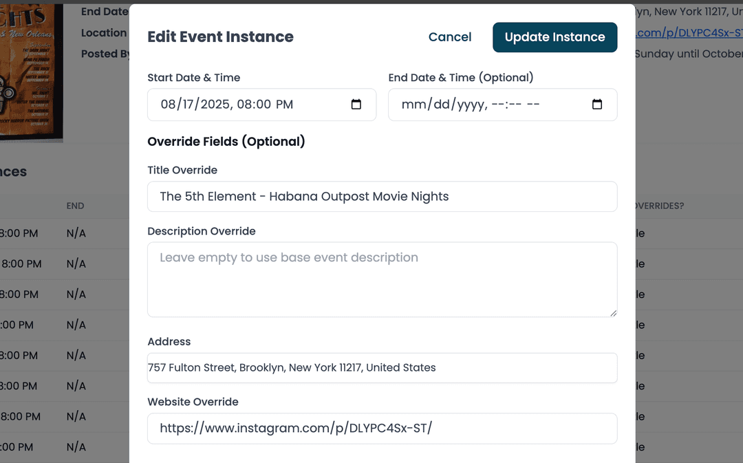
Task: Select the month segment in Start Date
Action: click(x=168, y=105)
